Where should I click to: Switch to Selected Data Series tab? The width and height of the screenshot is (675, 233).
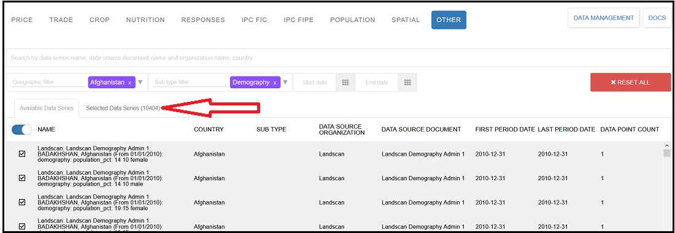point(123,109)
